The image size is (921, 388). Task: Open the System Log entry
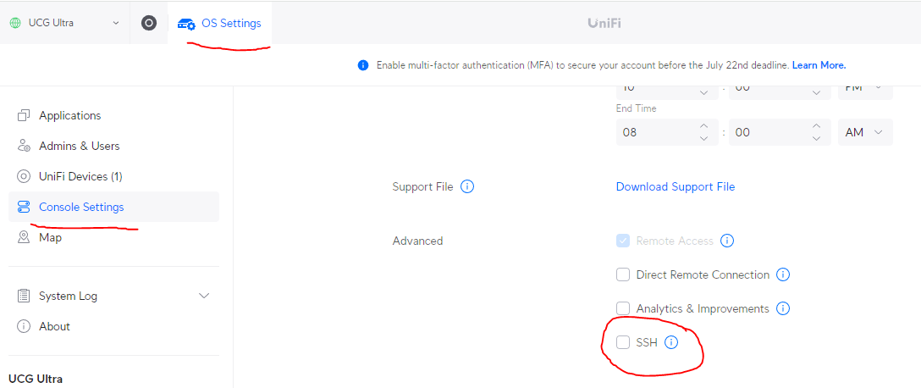coord(113,296)
